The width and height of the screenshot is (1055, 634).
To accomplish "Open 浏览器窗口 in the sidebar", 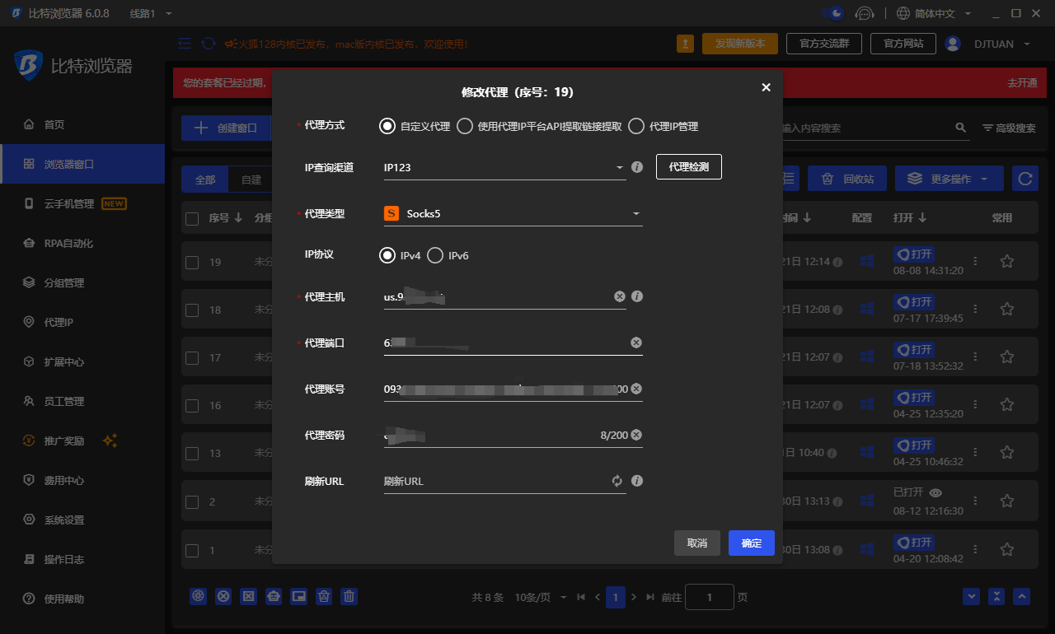I will point(82,164).
